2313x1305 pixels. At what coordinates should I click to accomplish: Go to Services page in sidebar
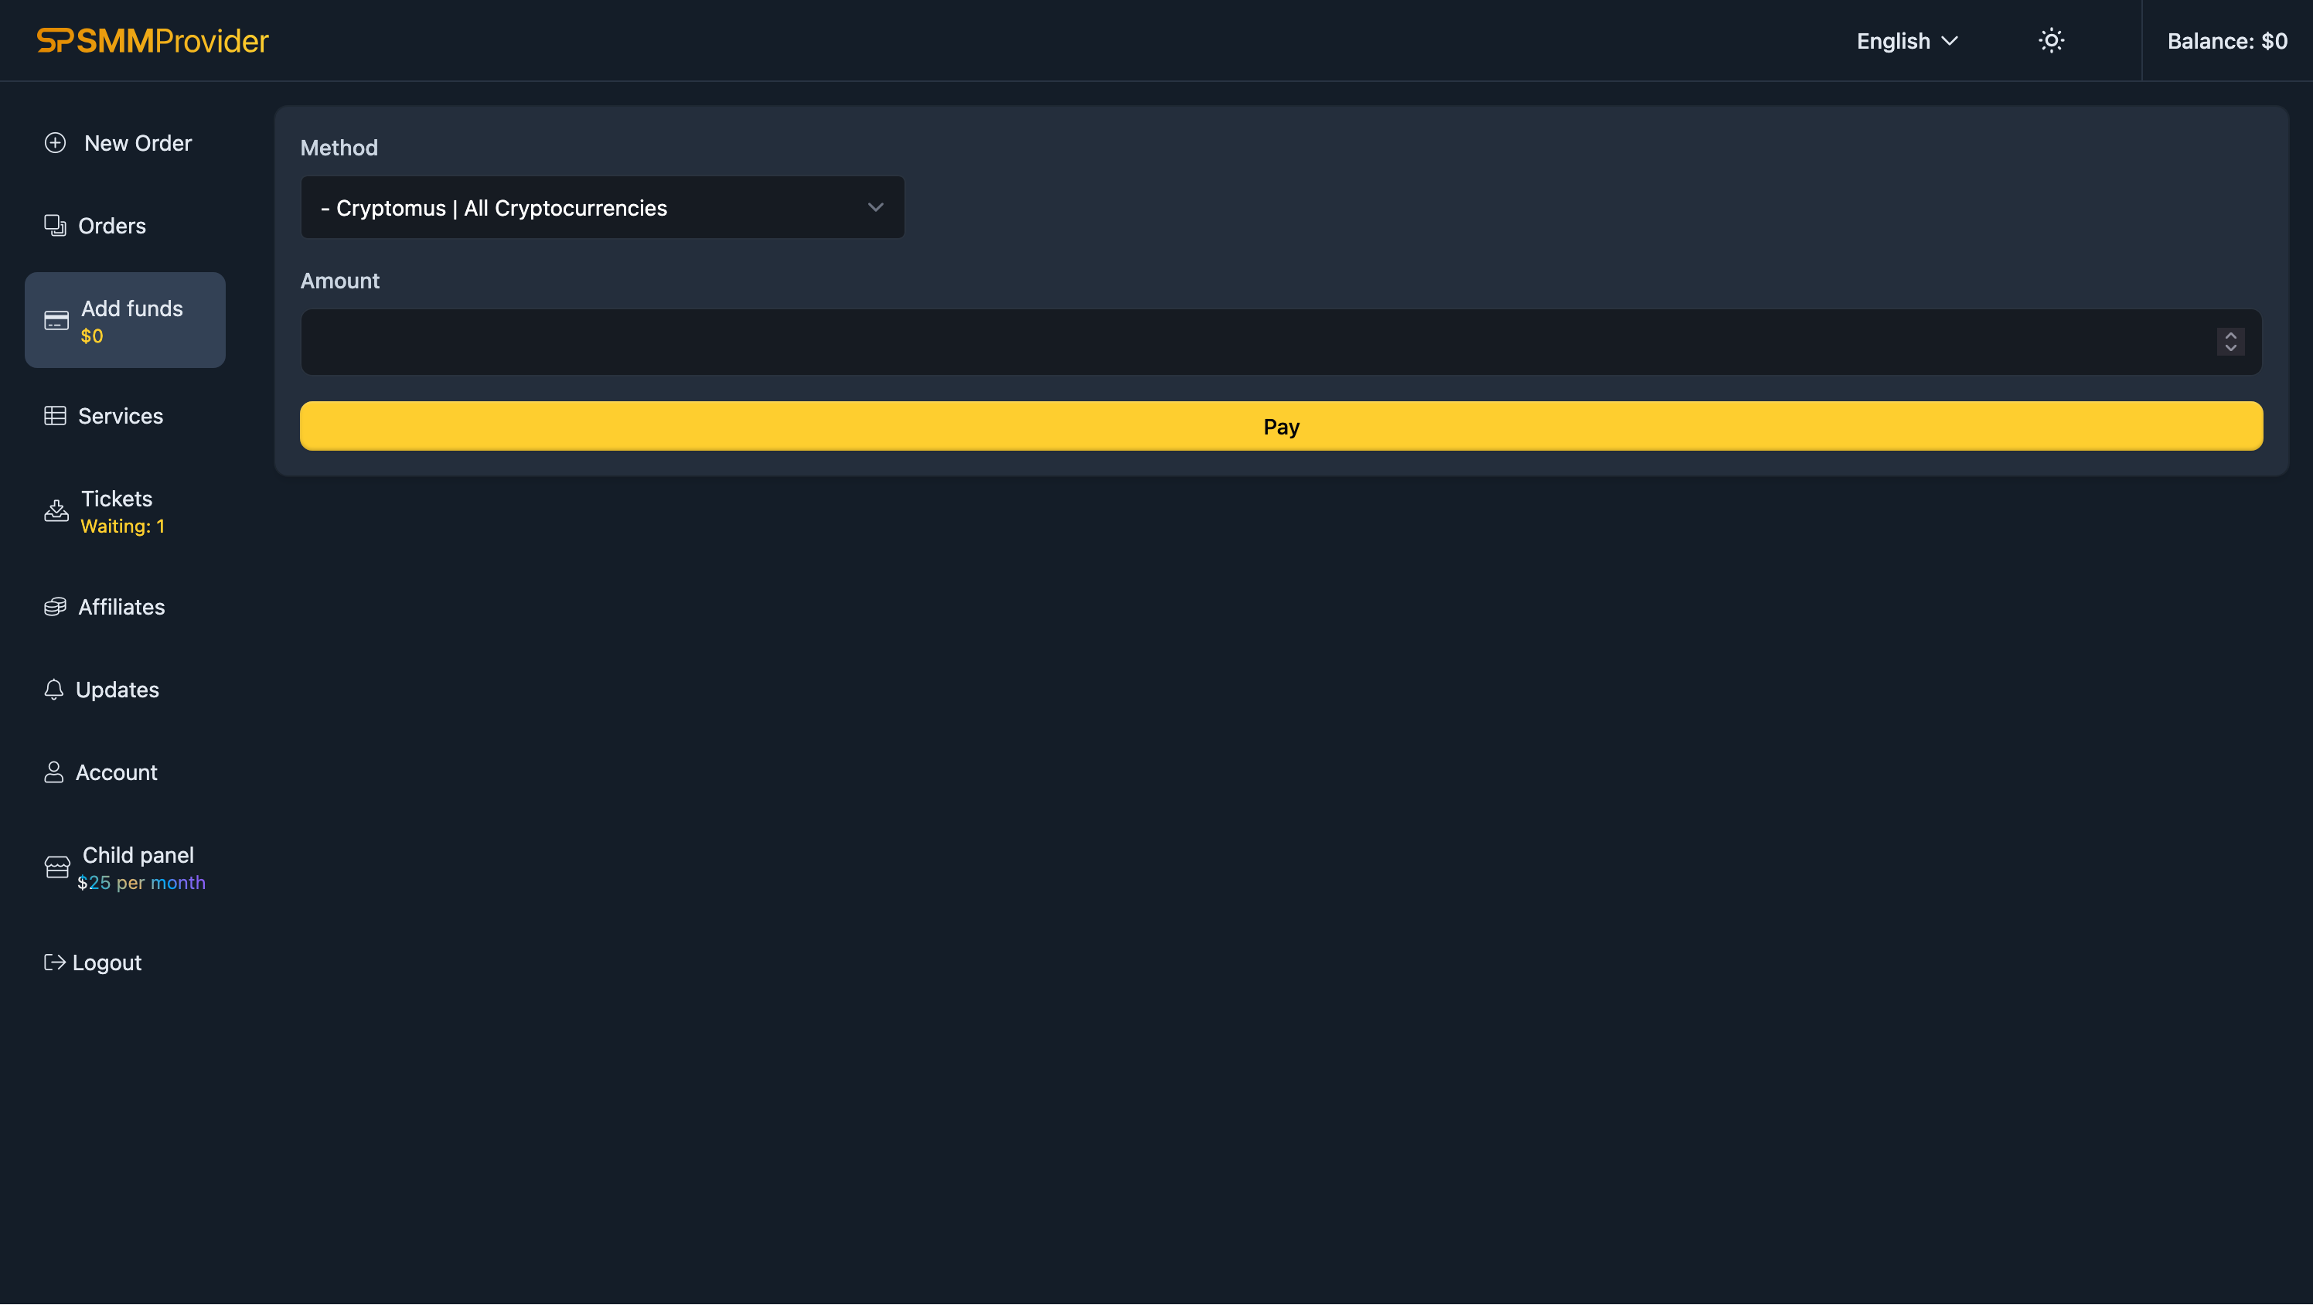(121, 416)
